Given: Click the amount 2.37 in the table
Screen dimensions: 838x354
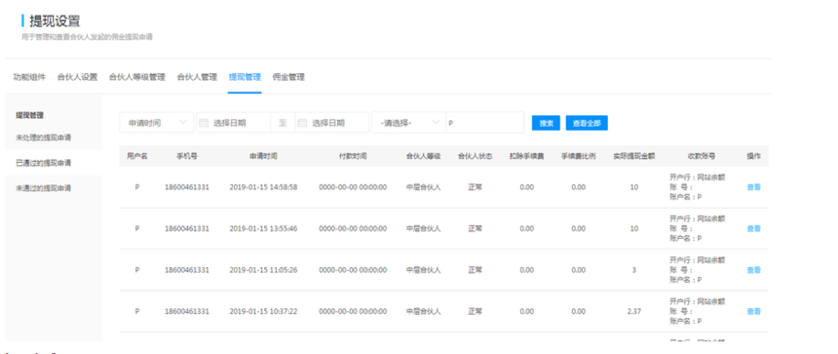Looking at the screenshot, I should click(633, 311).
